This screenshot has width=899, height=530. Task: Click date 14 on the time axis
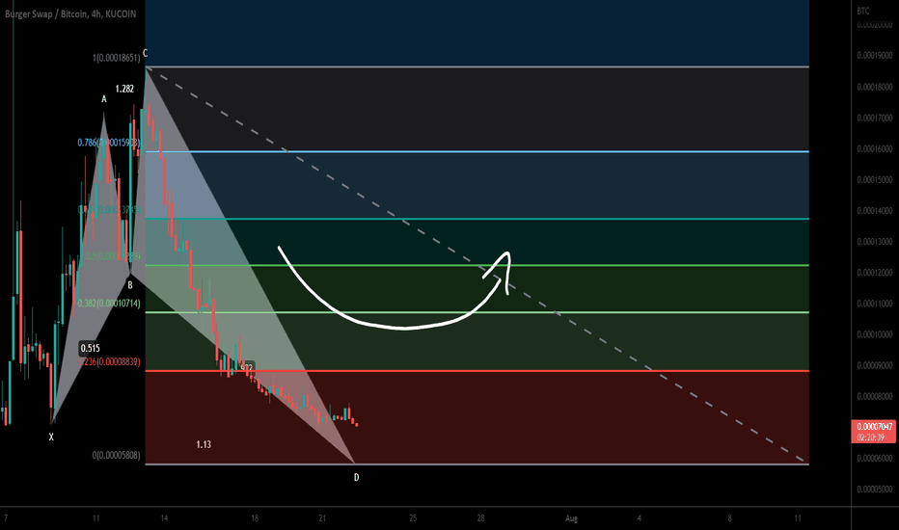[164, 518]
